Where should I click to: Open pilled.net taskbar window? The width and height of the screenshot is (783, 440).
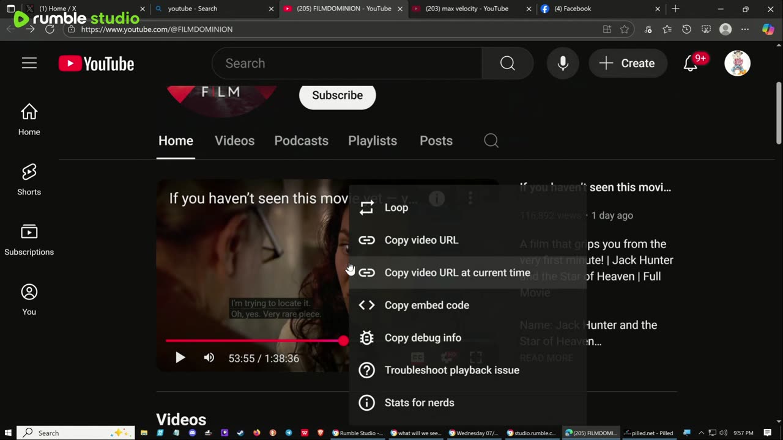(648, 433)
